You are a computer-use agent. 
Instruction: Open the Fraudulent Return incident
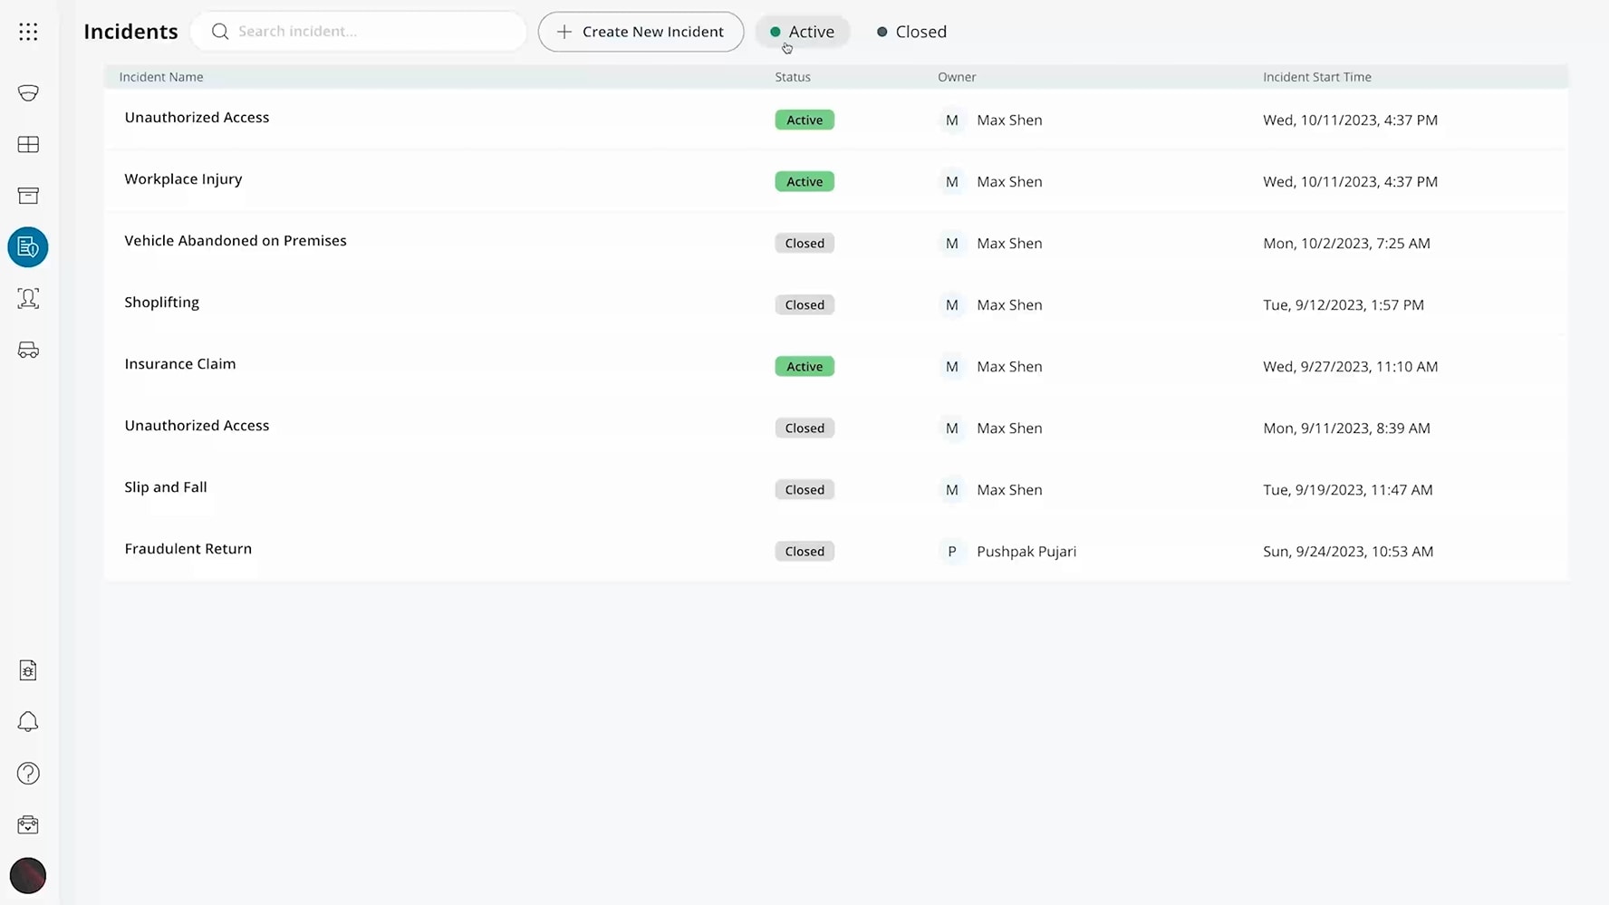coord(188,548)
